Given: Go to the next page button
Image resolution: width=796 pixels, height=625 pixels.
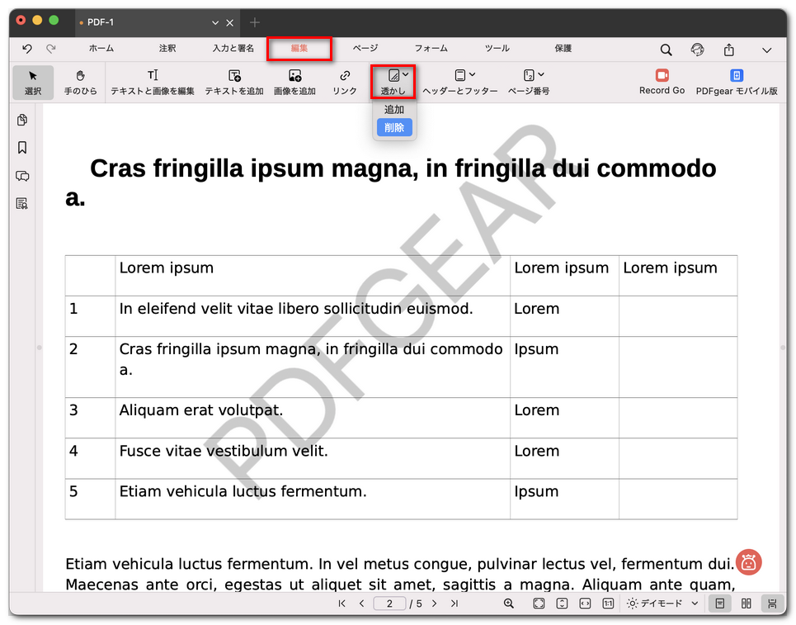Looking at the screenshot, I should pyautogui.click(x=434, y=604).
